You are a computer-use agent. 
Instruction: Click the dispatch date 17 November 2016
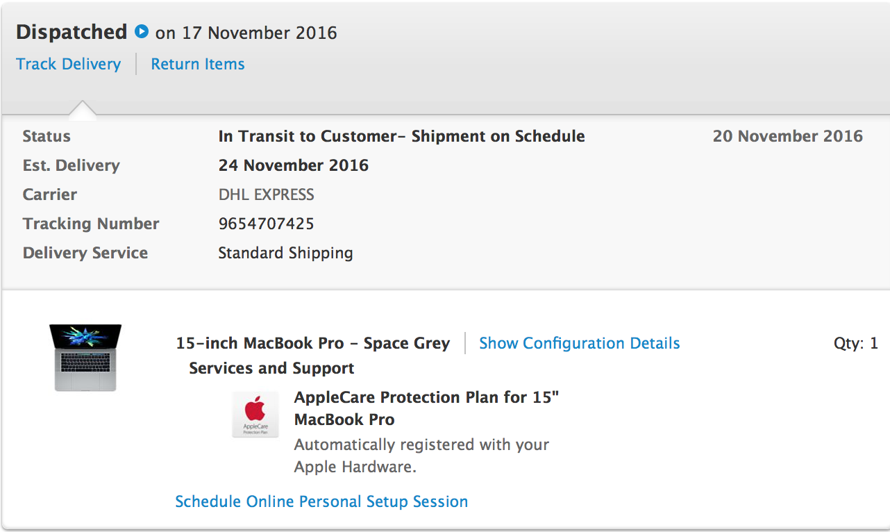tap(258, 33)
